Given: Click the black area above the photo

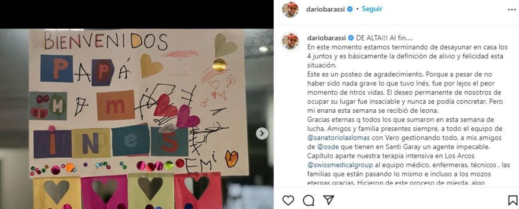Looking at the screenshot, I should coord(137,14).
